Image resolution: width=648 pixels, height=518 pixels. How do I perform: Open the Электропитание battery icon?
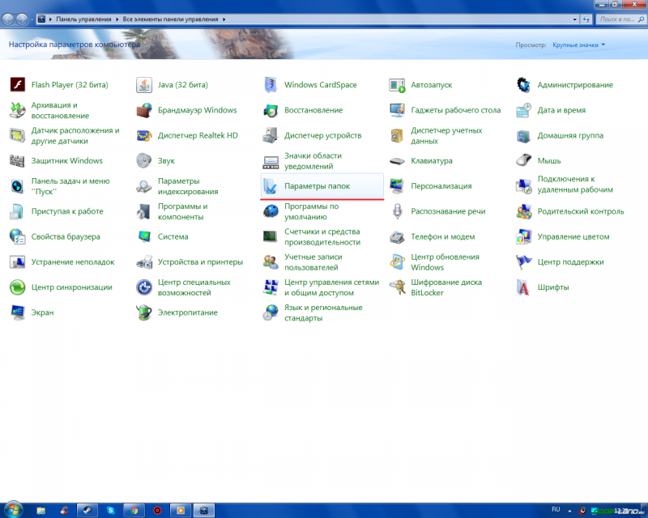point(144,312)
